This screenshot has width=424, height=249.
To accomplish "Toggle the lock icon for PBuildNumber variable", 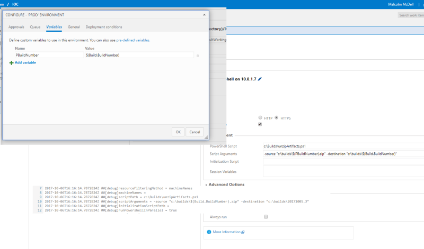I will point(198,56).
